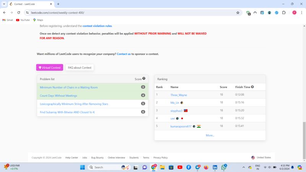Image resolution: width=306 pixels, height=172 pixels.
Task: Open the YouTube bookmark
Action: coord(23,20)
